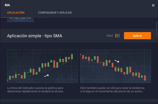This screenshot has height=104, width=158.
Task: Open the bearish trend example chart
Action: point(116,66)
